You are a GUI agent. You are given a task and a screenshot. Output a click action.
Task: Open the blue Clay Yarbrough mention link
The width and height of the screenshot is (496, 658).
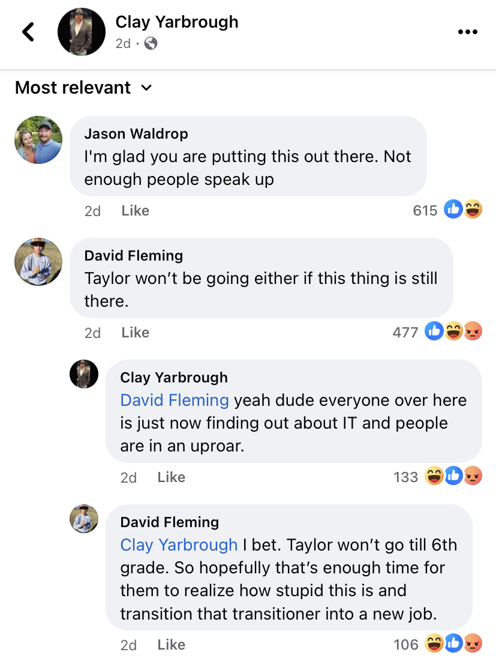tap(179, 545)
